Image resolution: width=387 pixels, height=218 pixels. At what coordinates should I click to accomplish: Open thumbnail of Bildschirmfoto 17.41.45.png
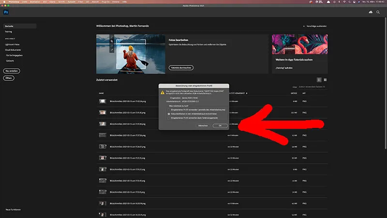[103, 112]
